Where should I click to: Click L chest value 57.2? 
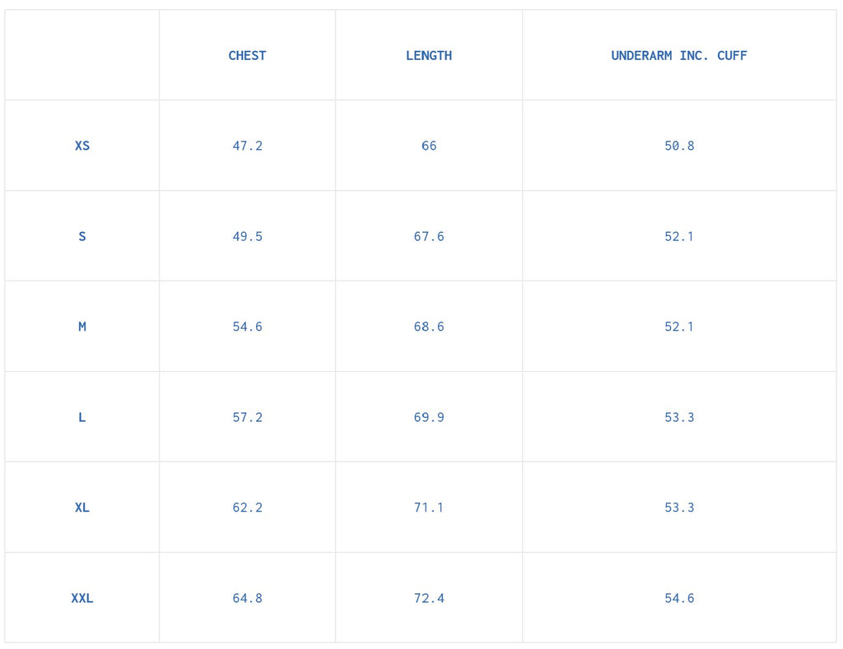coord(247,417)
